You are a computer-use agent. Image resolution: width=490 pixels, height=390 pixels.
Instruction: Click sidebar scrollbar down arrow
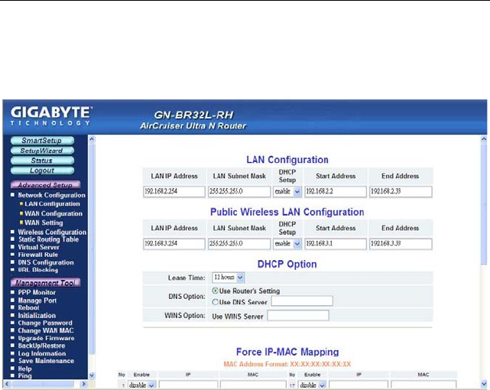click(92, 375)
